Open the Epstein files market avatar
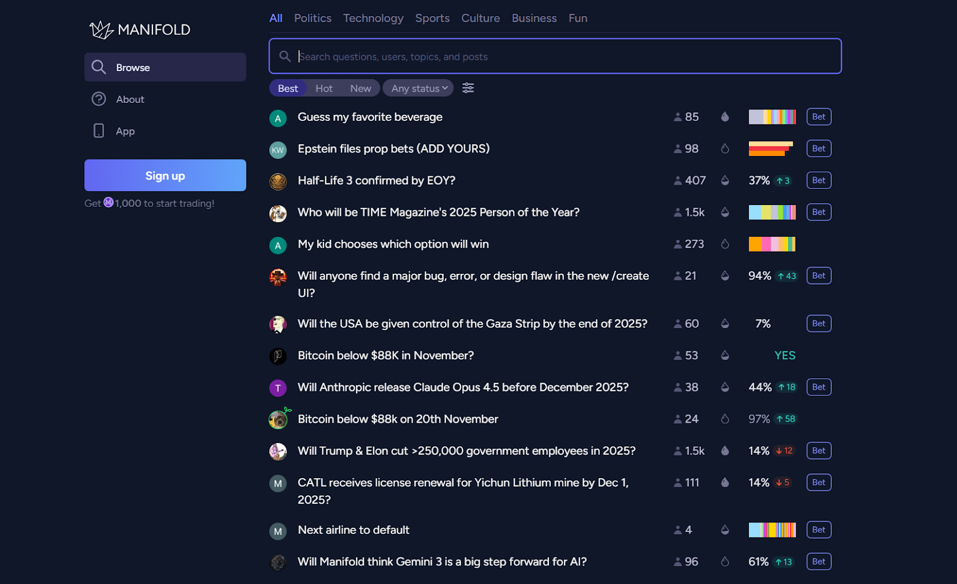The image size is (957, 584). point(278,150)
